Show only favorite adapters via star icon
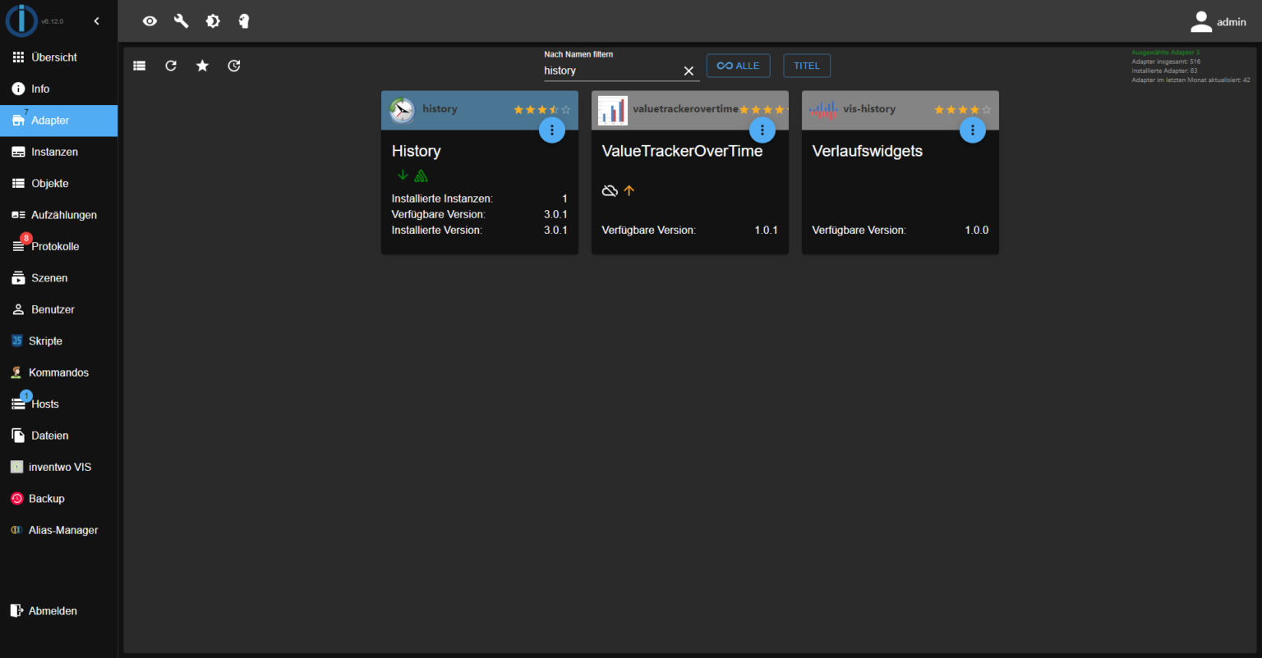1262x658 pixels. pyautogui.click(x=202, y=65)
